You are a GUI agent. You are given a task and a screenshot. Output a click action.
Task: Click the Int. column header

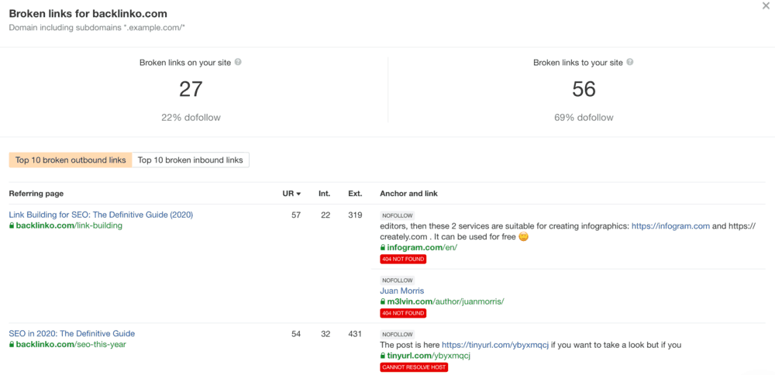pos(324,194)
